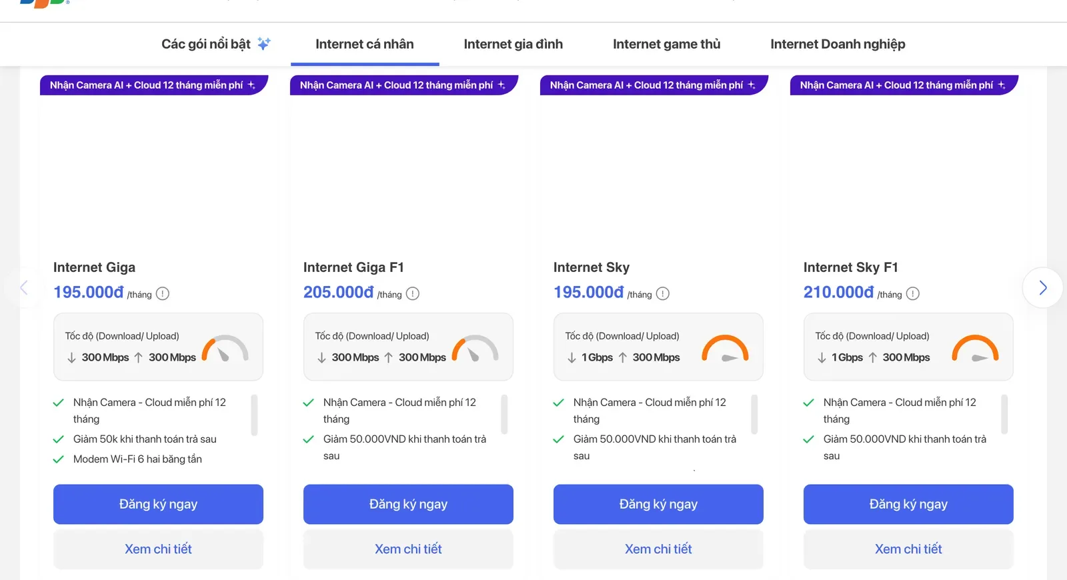
Task: Click the checkmark beside Modem Wi-Fi 6 hai băng tần
Action: point(59,459)
